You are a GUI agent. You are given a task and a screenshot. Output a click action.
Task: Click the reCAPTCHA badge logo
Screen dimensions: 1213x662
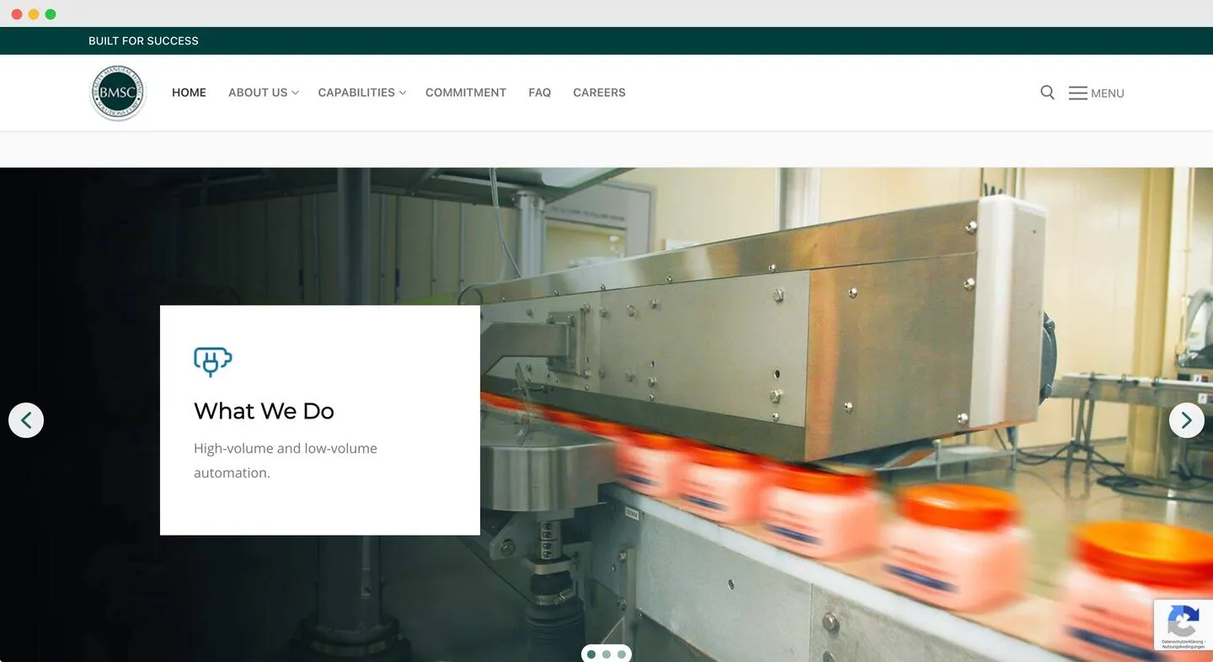point(1183,622)
